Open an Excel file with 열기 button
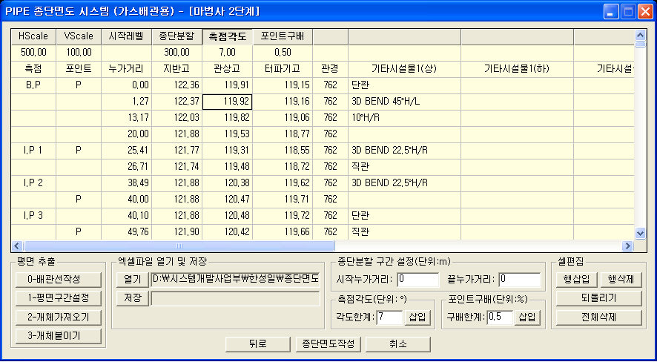The width and height of the screenshot is (657, 362). click(132, 279)
